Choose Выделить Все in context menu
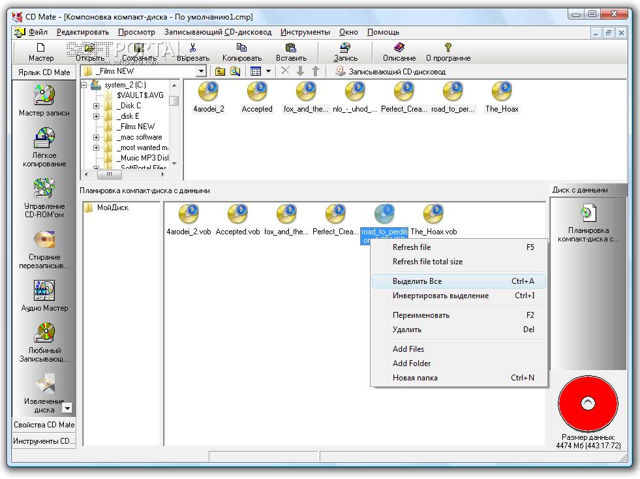The width and height of the screenshot is (640, 479). [x=459, y=281]
